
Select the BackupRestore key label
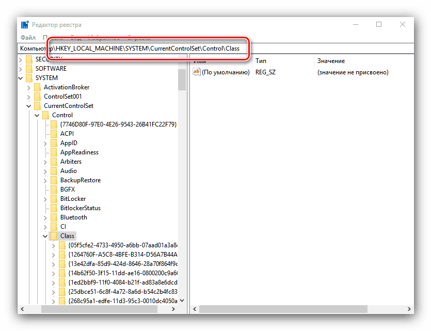coord(80,180)
